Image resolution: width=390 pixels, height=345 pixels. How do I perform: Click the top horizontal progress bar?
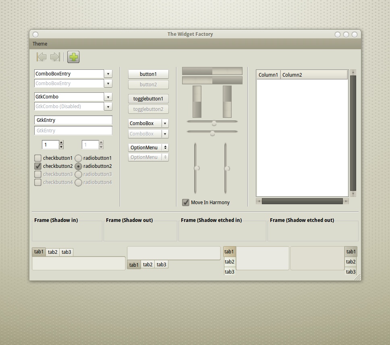pos(212,71)
